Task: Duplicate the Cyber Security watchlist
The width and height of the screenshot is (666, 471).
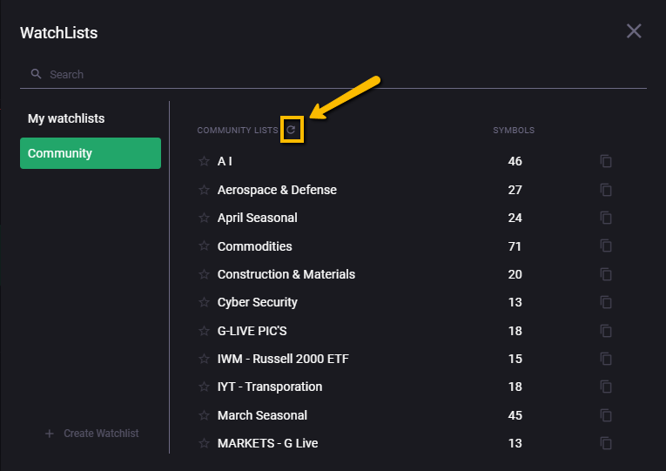Action: (606, 302)
